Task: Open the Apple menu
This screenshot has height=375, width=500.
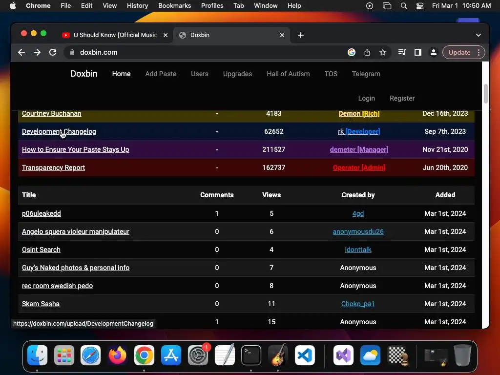Action: [13, 5]
